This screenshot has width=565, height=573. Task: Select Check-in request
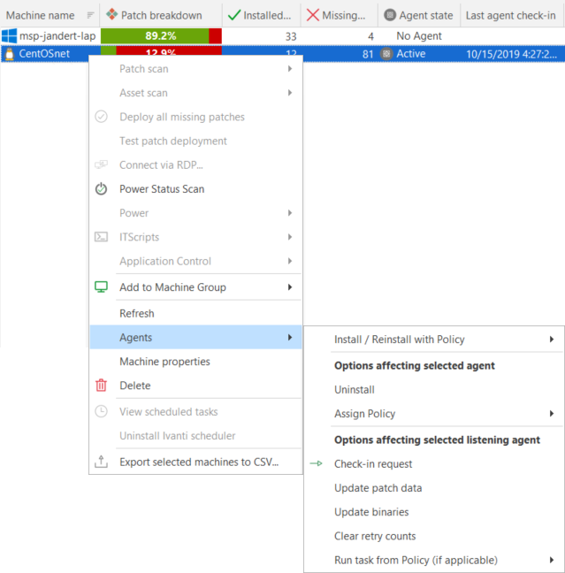pyautogui.click(x=434, y=463)
